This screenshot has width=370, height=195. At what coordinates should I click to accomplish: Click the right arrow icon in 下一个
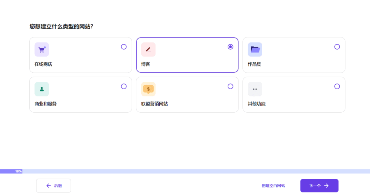pyautogui.click(x=326, y=186)
